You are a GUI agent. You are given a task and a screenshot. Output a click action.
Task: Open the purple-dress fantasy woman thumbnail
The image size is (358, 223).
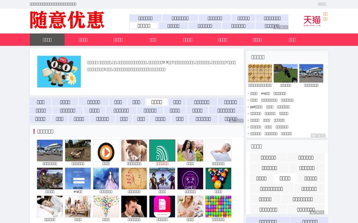106,178
